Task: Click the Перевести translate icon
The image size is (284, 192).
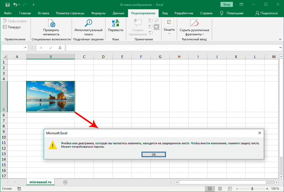Action: [x=116, y=26]
